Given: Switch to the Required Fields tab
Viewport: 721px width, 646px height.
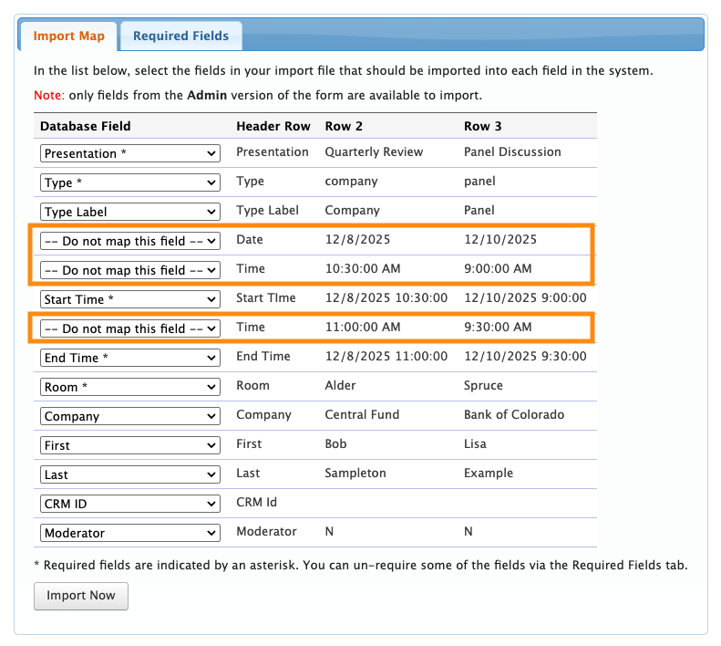Looking at the screenshot, I should click(180, 36).
